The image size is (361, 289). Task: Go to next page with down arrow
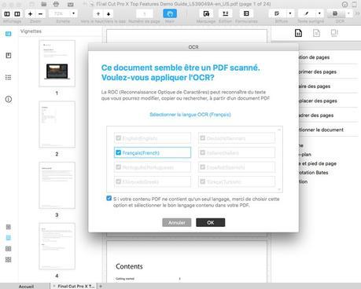click(x=109, y=13)
